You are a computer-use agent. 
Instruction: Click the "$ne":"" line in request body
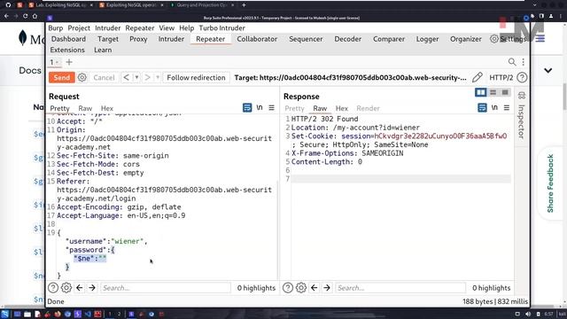coord(90,258)
